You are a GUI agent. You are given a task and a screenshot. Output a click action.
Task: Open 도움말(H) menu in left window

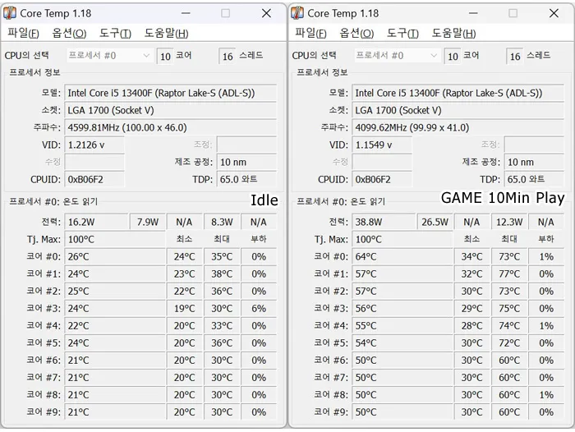(166, 33)
